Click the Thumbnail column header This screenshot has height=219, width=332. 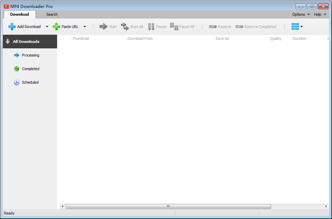coord(80,38)
